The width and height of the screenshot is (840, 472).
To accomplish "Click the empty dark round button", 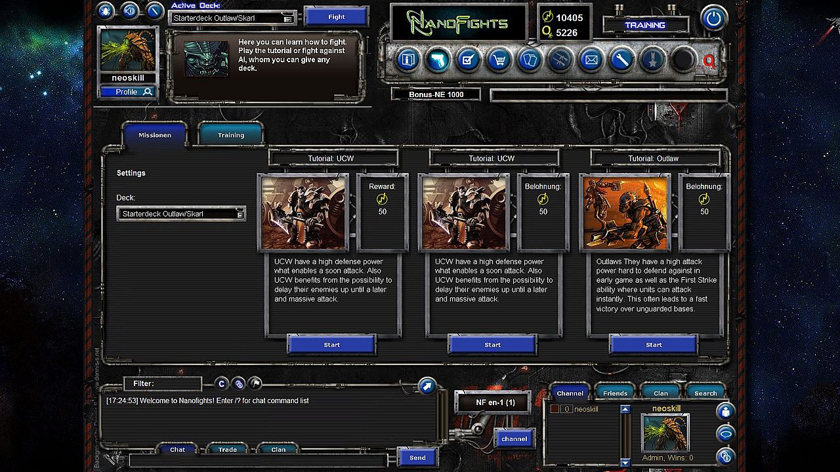I will 682,60.
